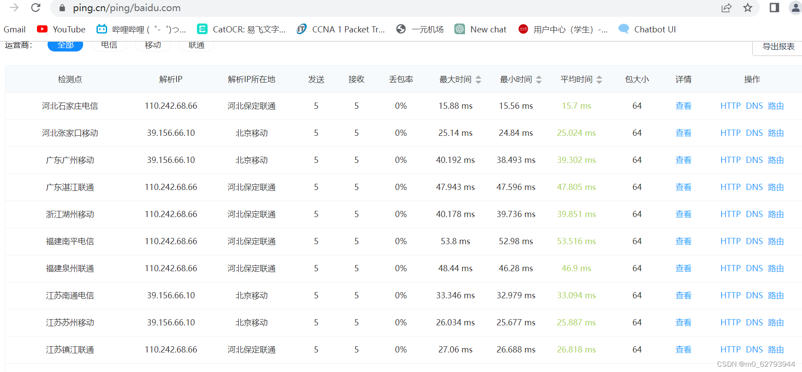
Task: Click 路由 for 福建南平电信 row
Action: click(776, 241)
